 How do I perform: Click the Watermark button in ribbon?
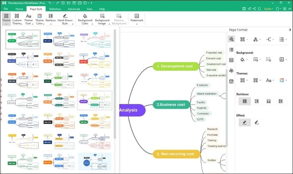(137, 19)
